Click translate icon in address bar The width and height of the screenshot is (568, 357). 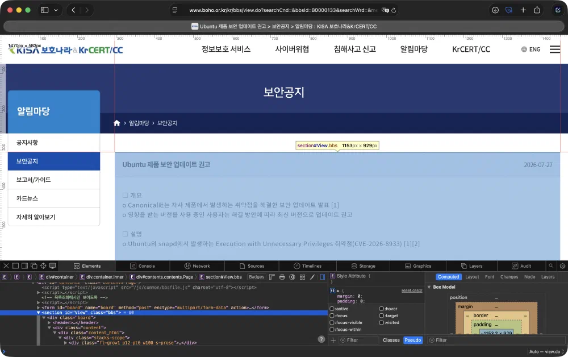click(385, 10)
